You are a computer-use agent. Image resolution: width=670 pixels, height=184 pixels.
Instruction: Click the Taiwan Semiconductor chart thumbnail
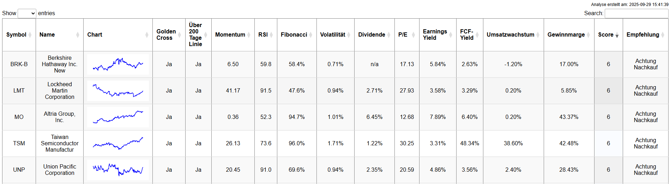click(118, 144)
